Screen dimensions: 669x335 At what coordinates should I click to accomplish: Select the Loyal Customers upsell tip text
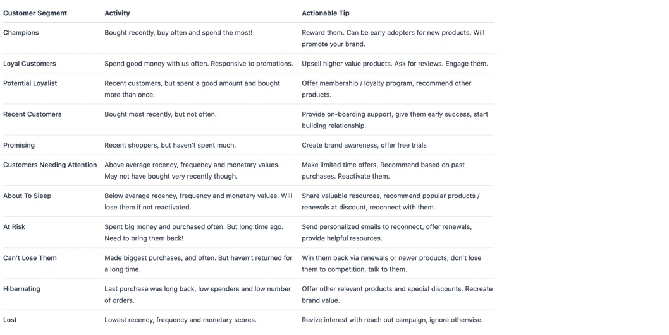[395, 64]
